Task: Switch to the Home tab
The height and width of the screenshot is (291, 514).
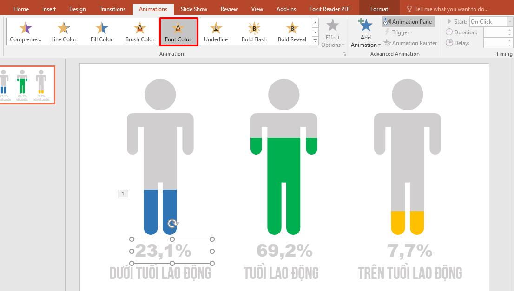Action: pyautogui.click(x=21, y=9)
